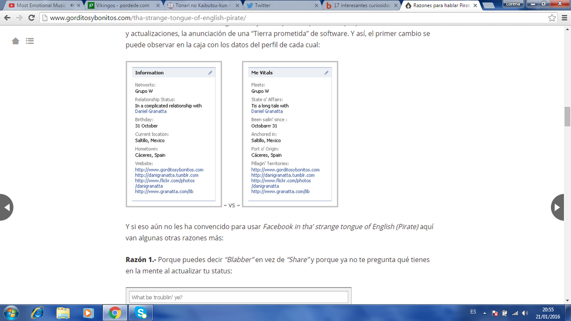Viewport: 571px width, 321px height.
Task: Switch to the Tonari no Kaibutsu-kun tab
Action: pos(202,5)
